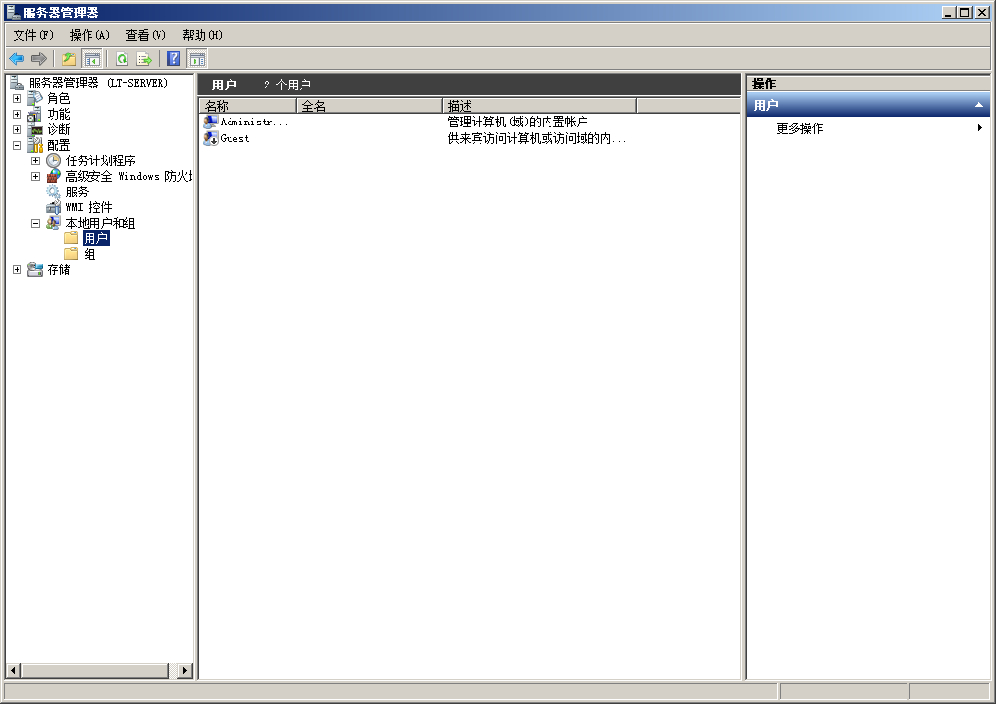Open the 查看(V) menu
The image size is (996, 704).
click(146, 35)
